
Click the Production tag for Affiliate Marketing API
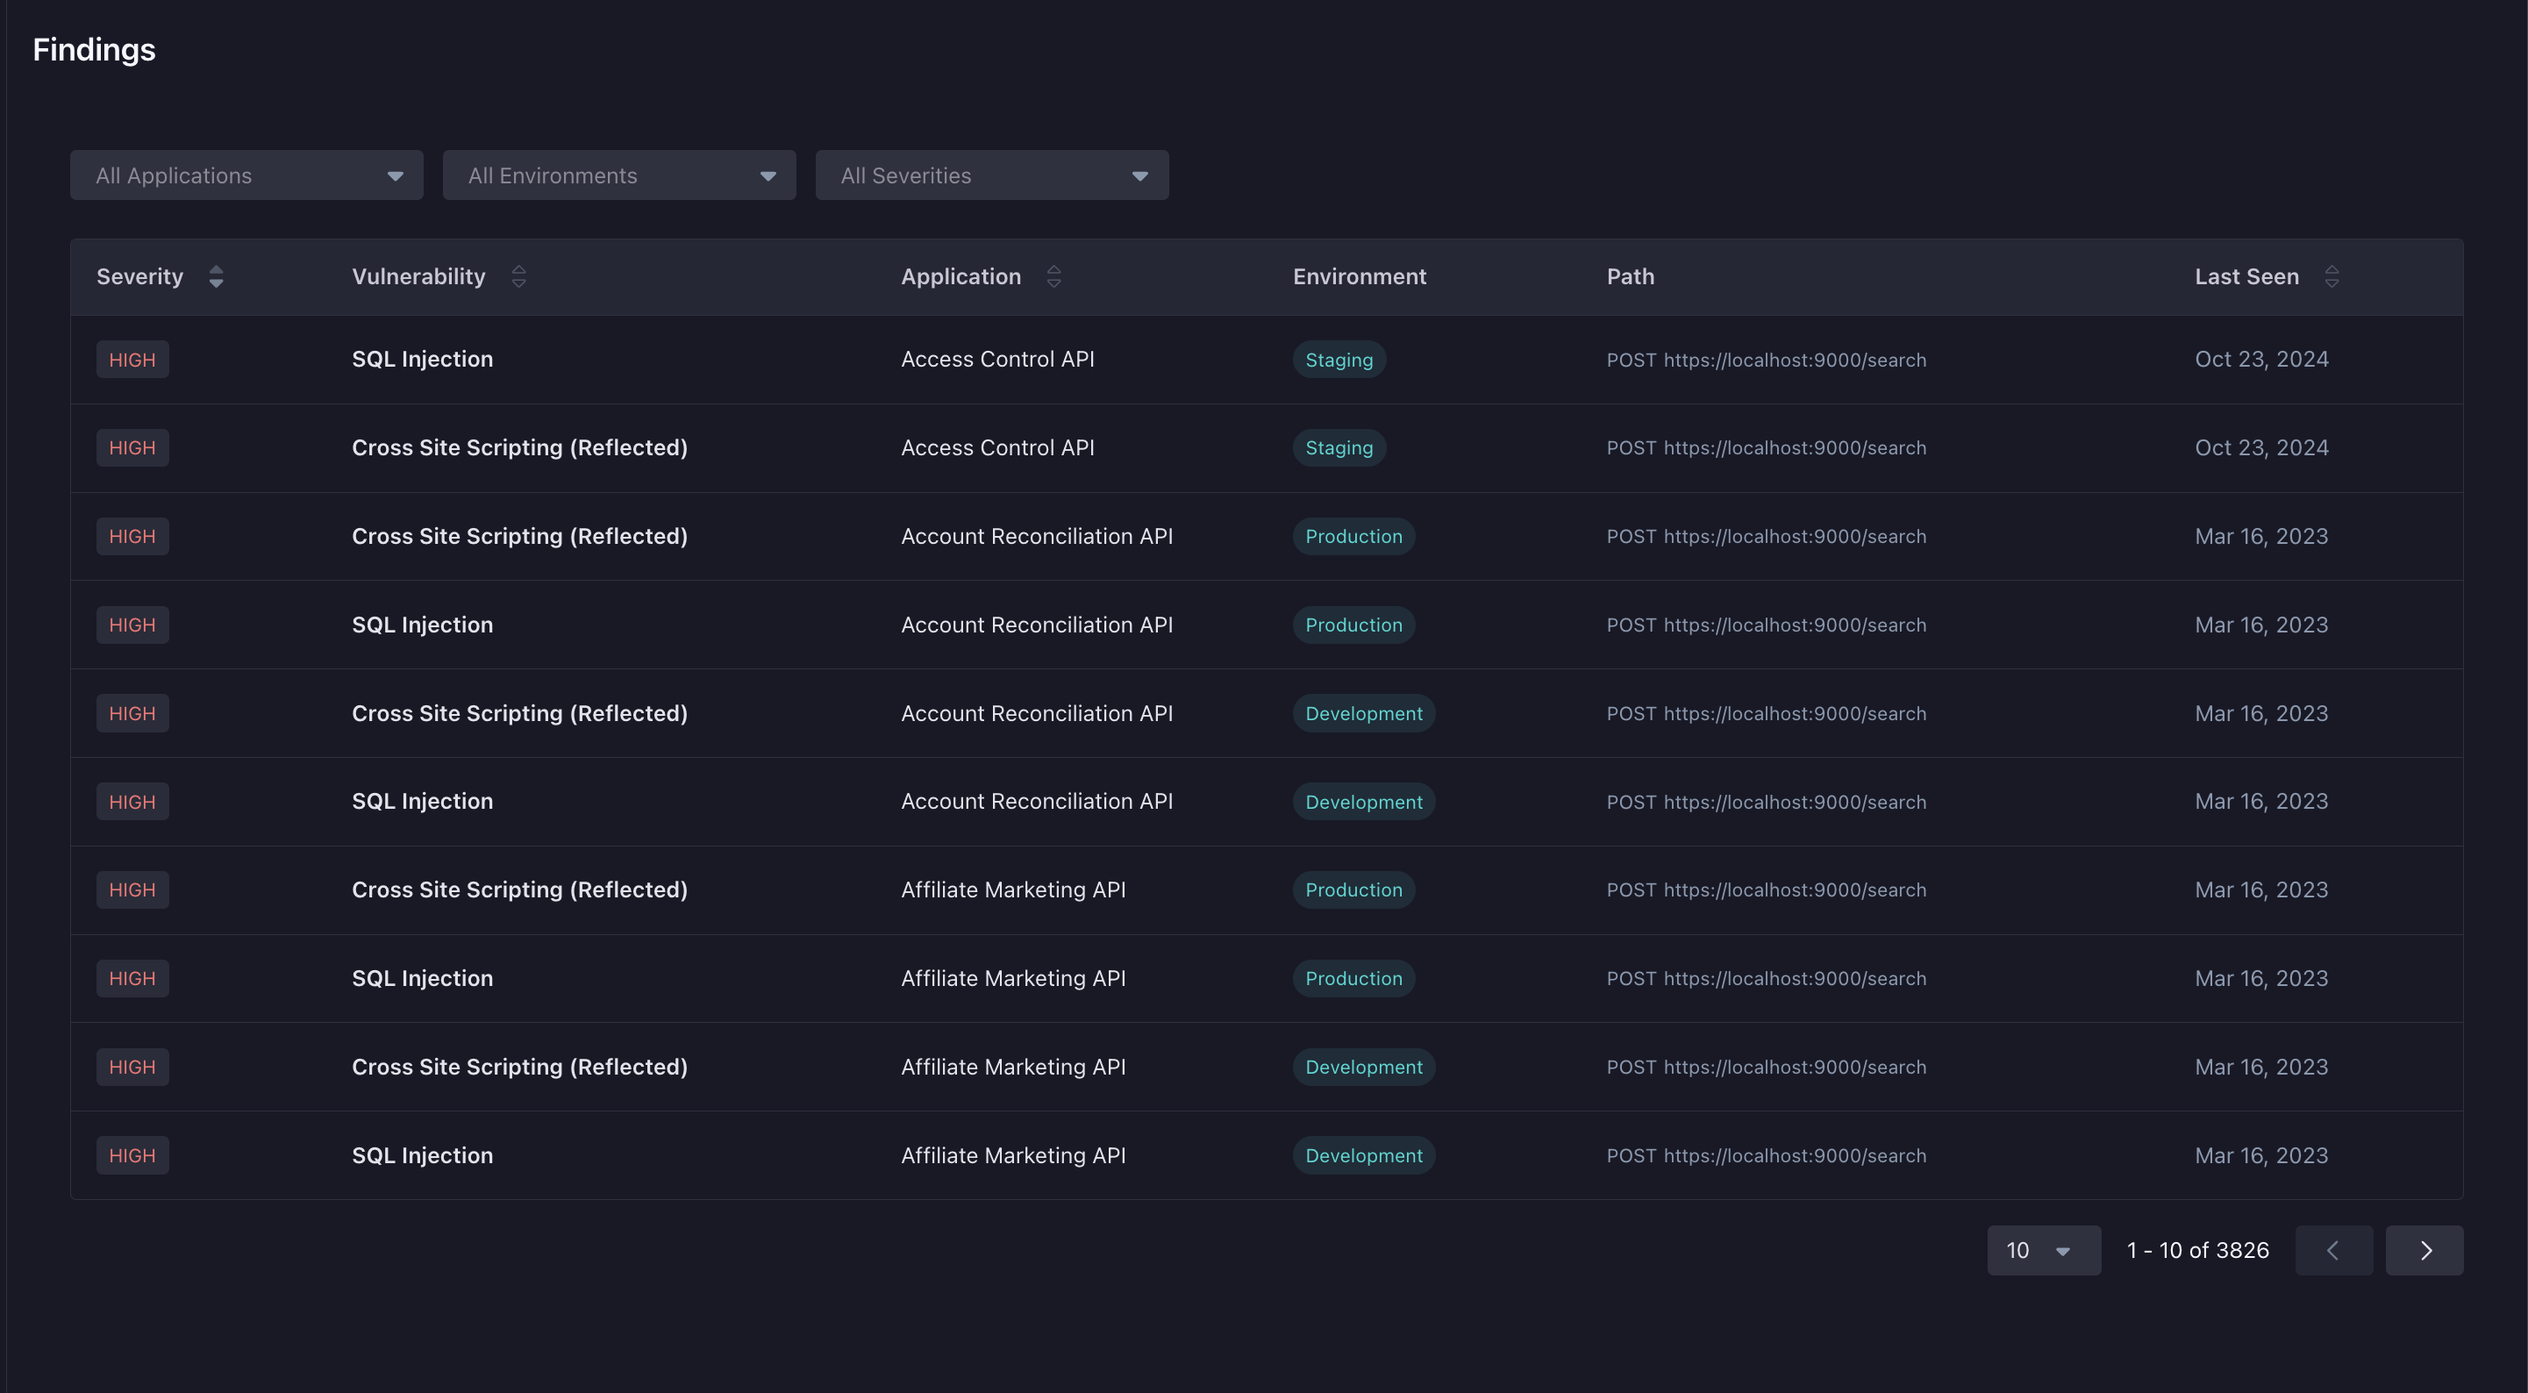pos(1353,889)
